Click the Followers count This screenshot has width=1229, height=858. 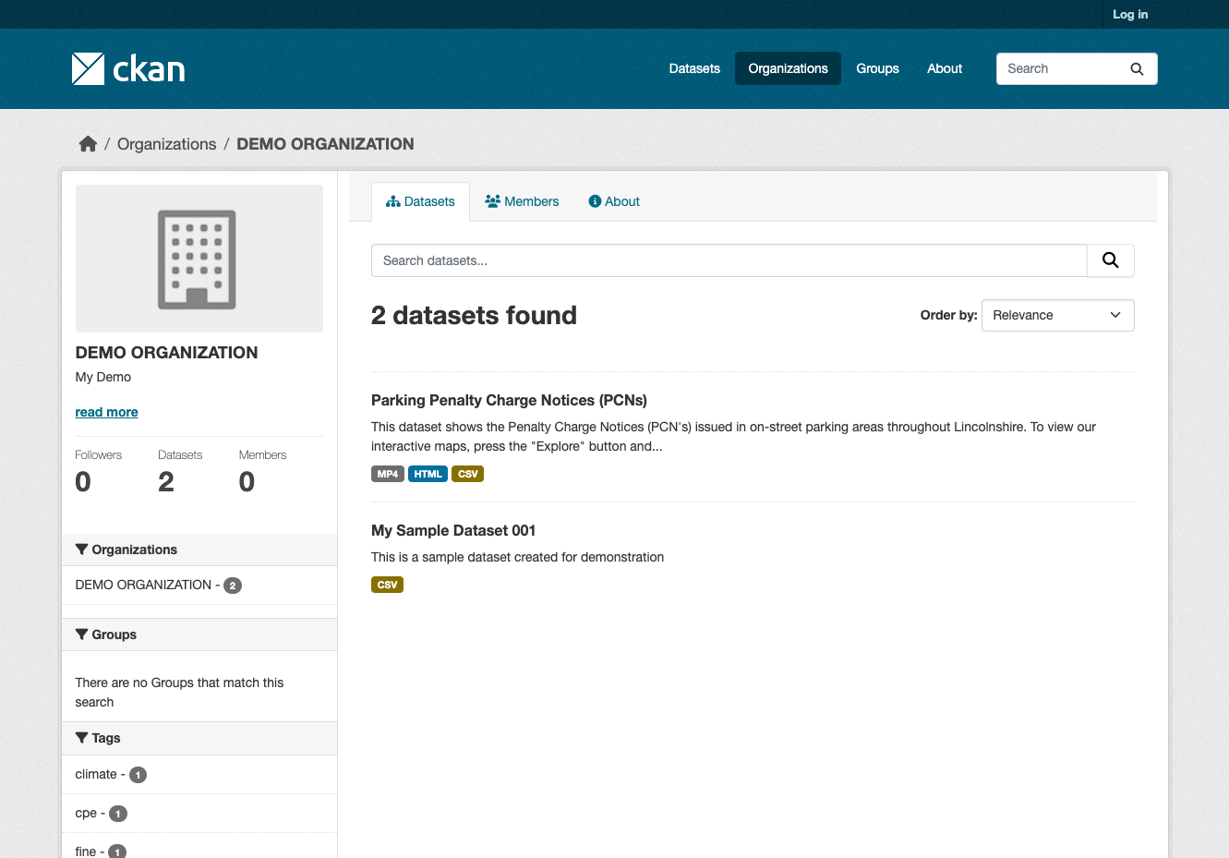point(83,481)
